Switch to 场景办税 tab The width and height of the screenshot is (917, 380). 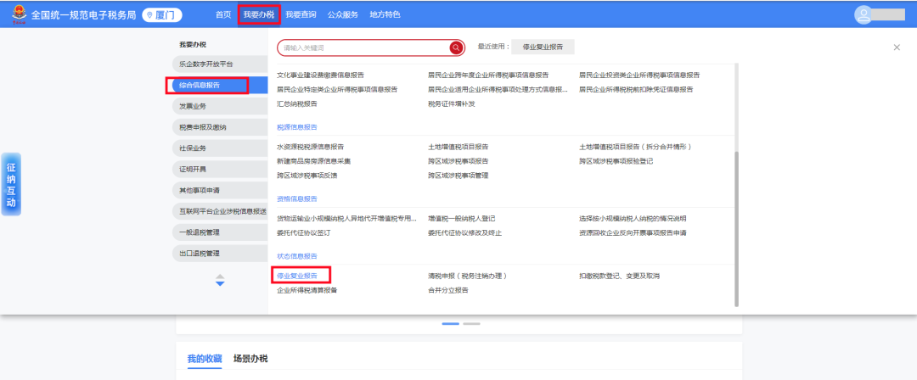tap(250, 359)
